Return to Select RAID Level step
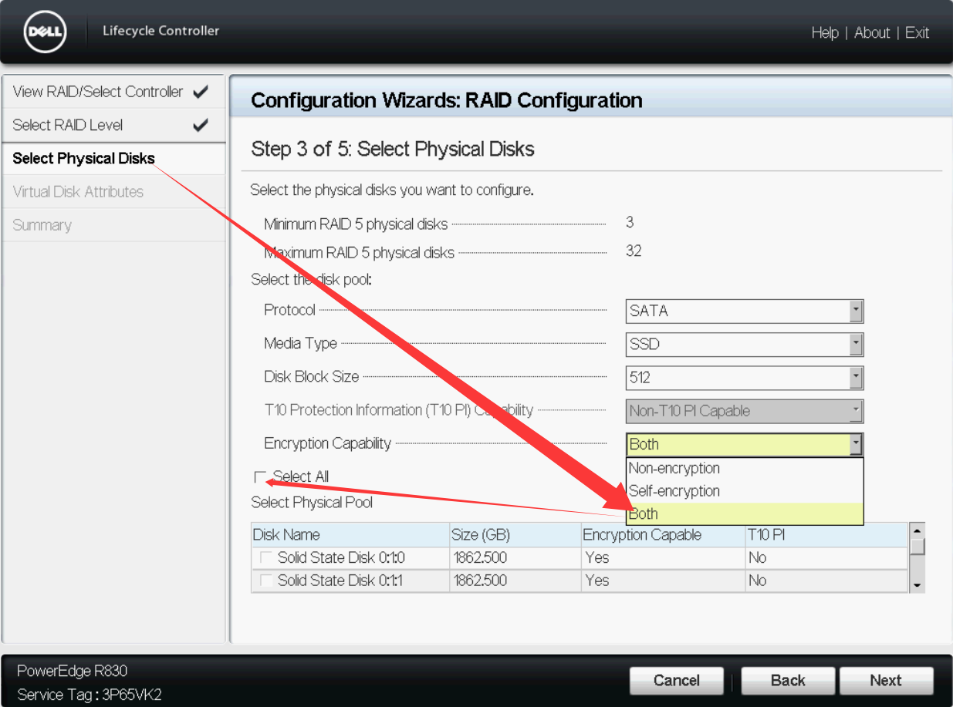953x707 pixels. pyautogui.click(x=68, y=125)
